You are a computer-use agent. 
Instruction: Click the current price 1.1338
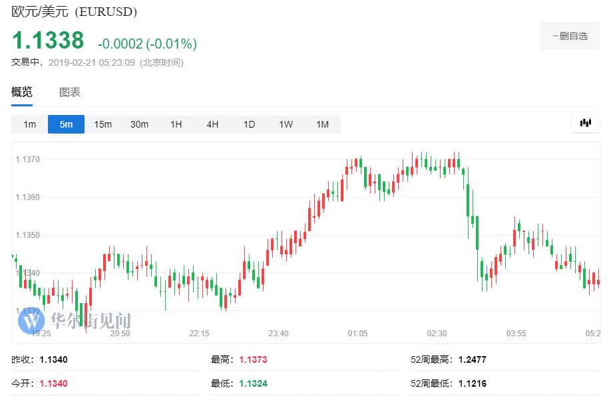coord(48,41)
